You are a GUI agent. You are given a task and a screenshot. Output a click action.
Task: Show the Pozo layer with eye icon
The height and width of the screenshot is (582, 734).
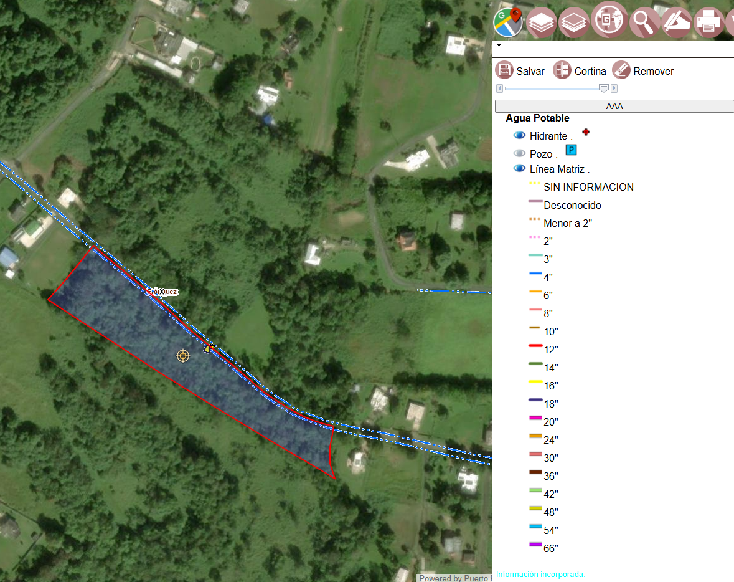click(x=520, y=153)
